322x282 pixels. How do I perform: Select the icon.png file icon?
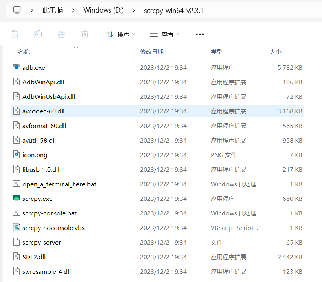(x=17, y=155)
